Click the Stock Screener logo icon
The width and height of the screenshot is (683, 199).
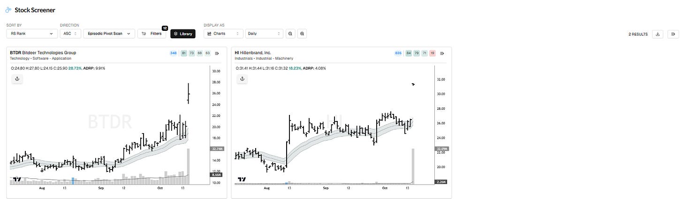pyautogui.click(x=9, y=10)
